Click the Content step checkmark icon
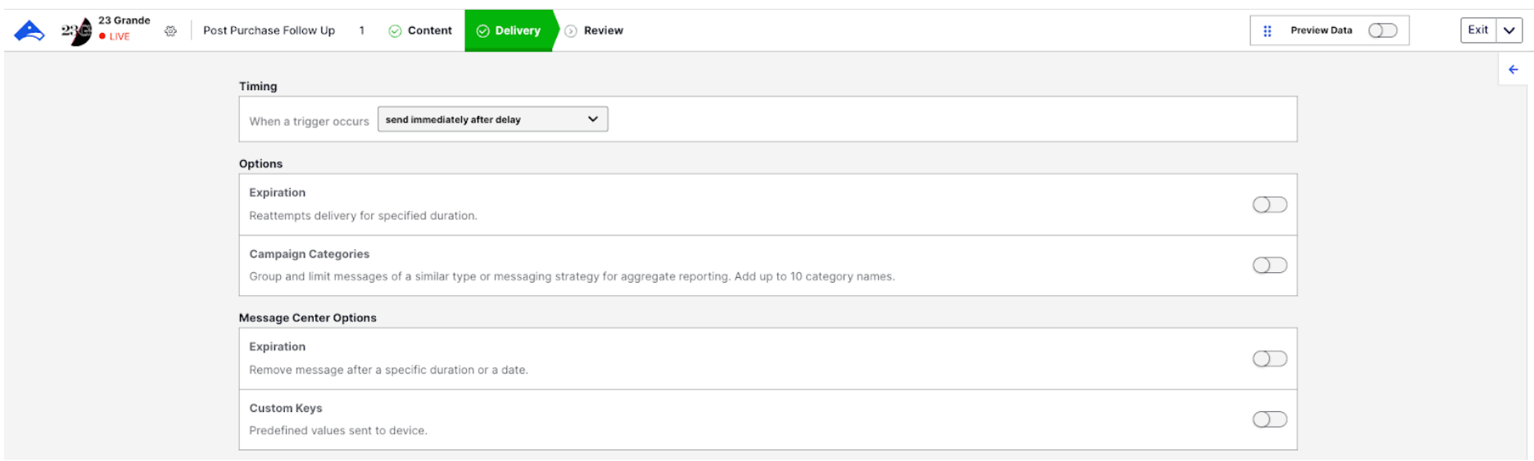This screenshot has height=461, width=1534. [395, 31]
